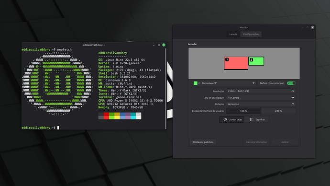
Task: Maximize the Monitor settings window
Action: tap(308, 27)
